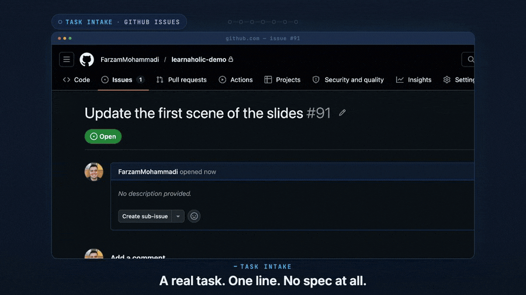Click the green Open status badge

pyautogui.click(x=103, y=136)
